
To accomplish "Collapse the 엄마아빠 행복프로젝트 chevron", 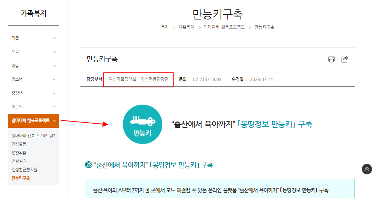I will coord(54,121).
